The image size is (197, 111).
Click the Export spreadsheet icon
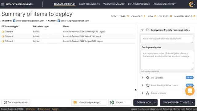[112, 102]
